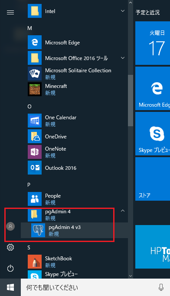The width and height of the screenshot is (170, 296).
Task: Click the pgAdmin 4 folder icon
Action: click(x=35, y=215)
